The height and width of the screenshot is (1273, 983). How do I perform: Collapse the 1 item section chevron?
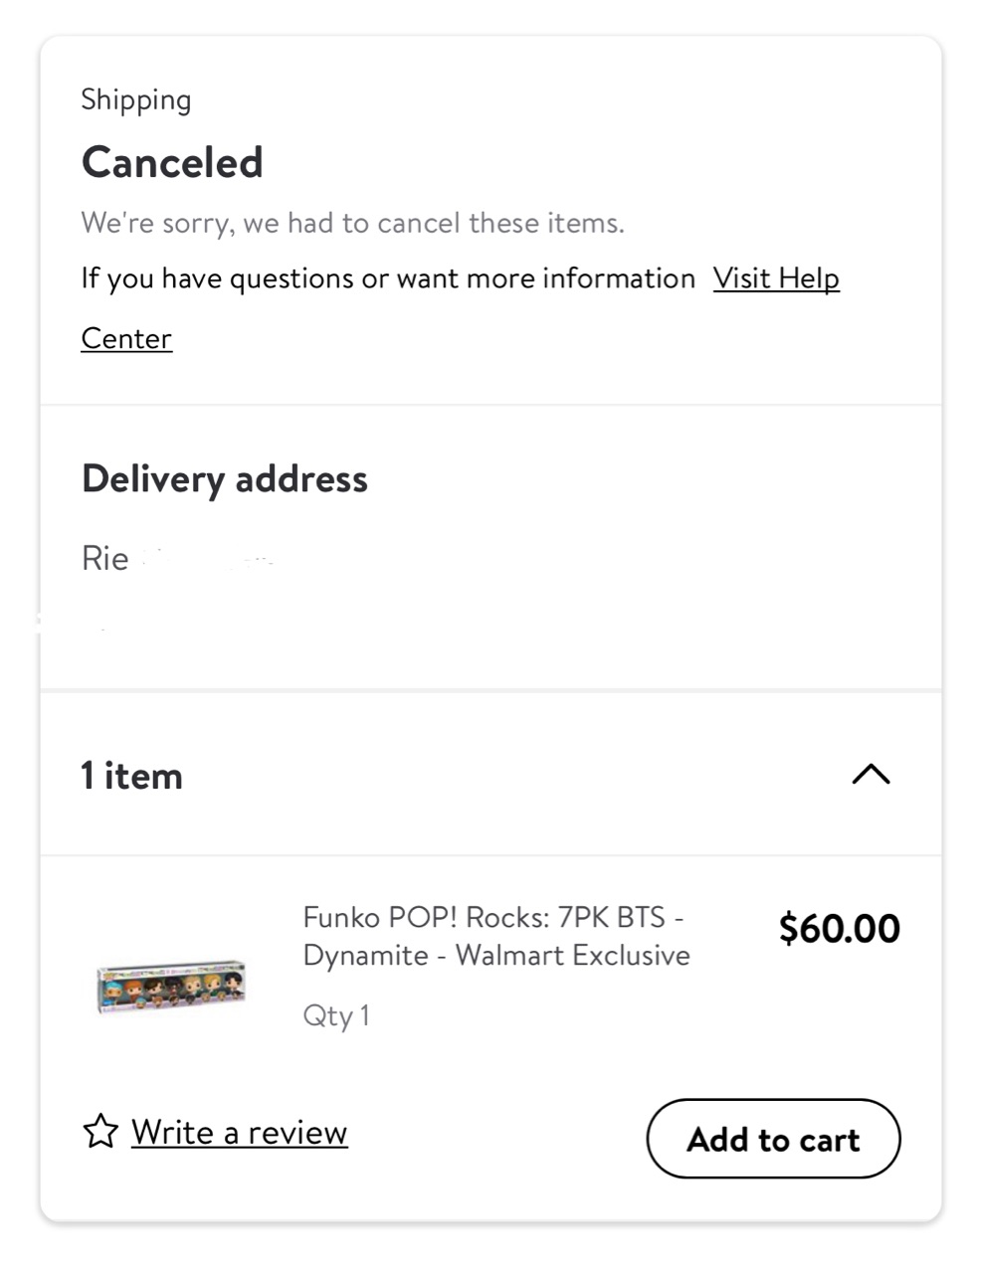tap(871, 775)
